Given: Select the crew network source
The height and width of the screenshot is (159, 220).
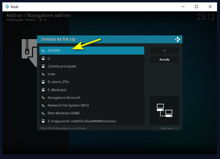Looking at the screenshot, I should click(x=92, y=74).
